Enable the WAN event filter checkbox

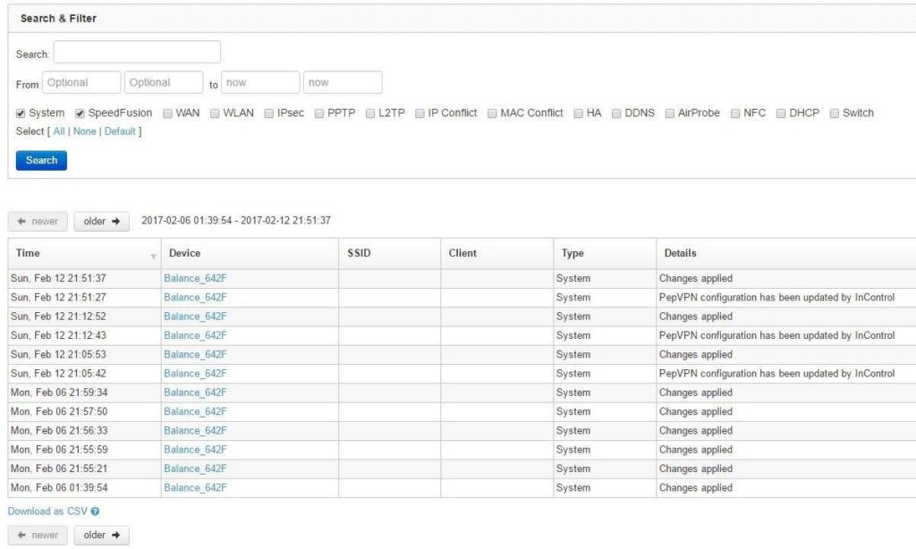[167, 114]
